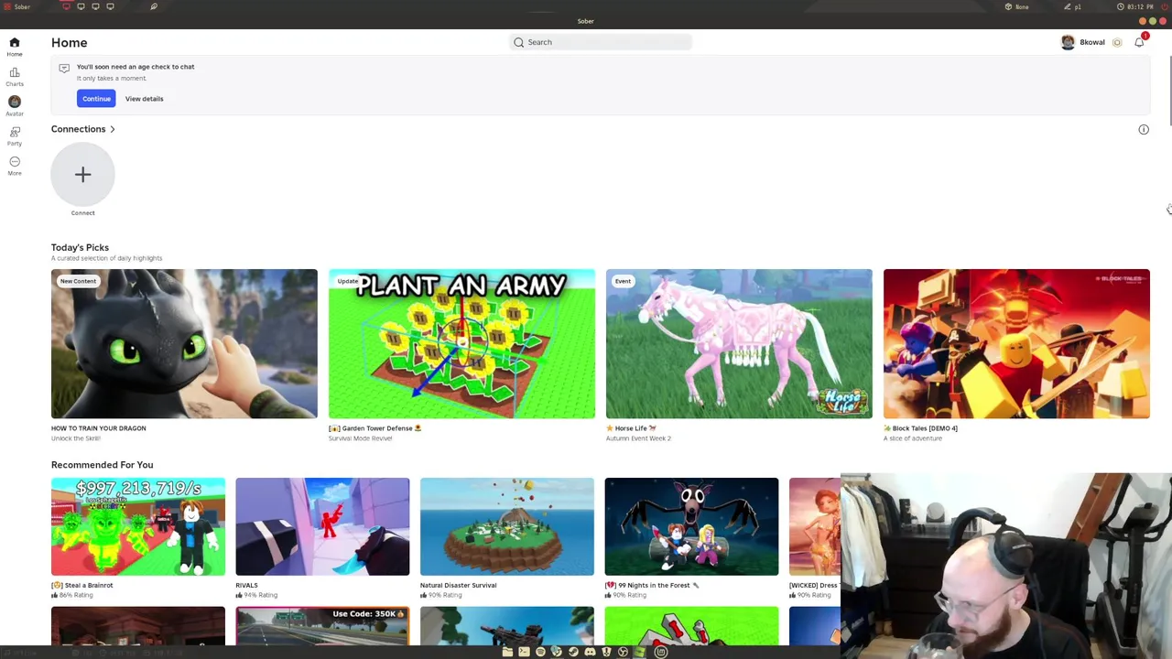The height and width of the screenshot is (659, 1172).
Task: Open View details for age check
Action: [x=144, y=99]
